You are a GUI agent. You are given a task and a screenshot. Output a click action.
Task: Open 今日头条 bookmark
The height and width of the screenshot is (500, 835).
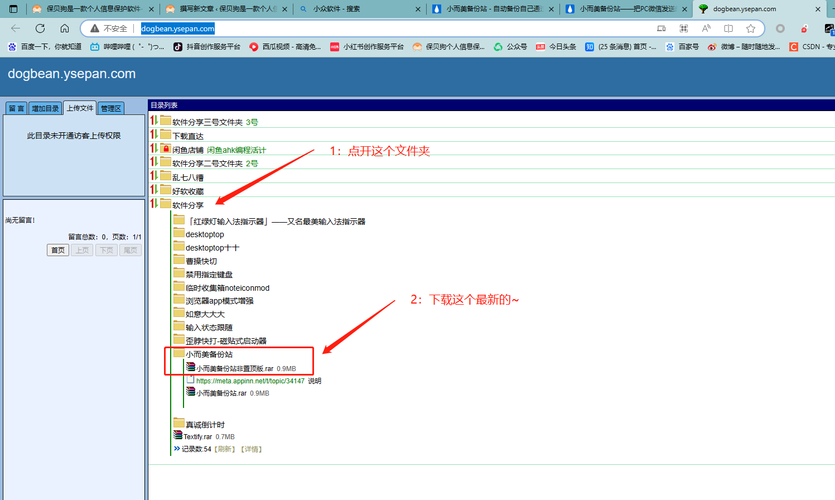556,47
